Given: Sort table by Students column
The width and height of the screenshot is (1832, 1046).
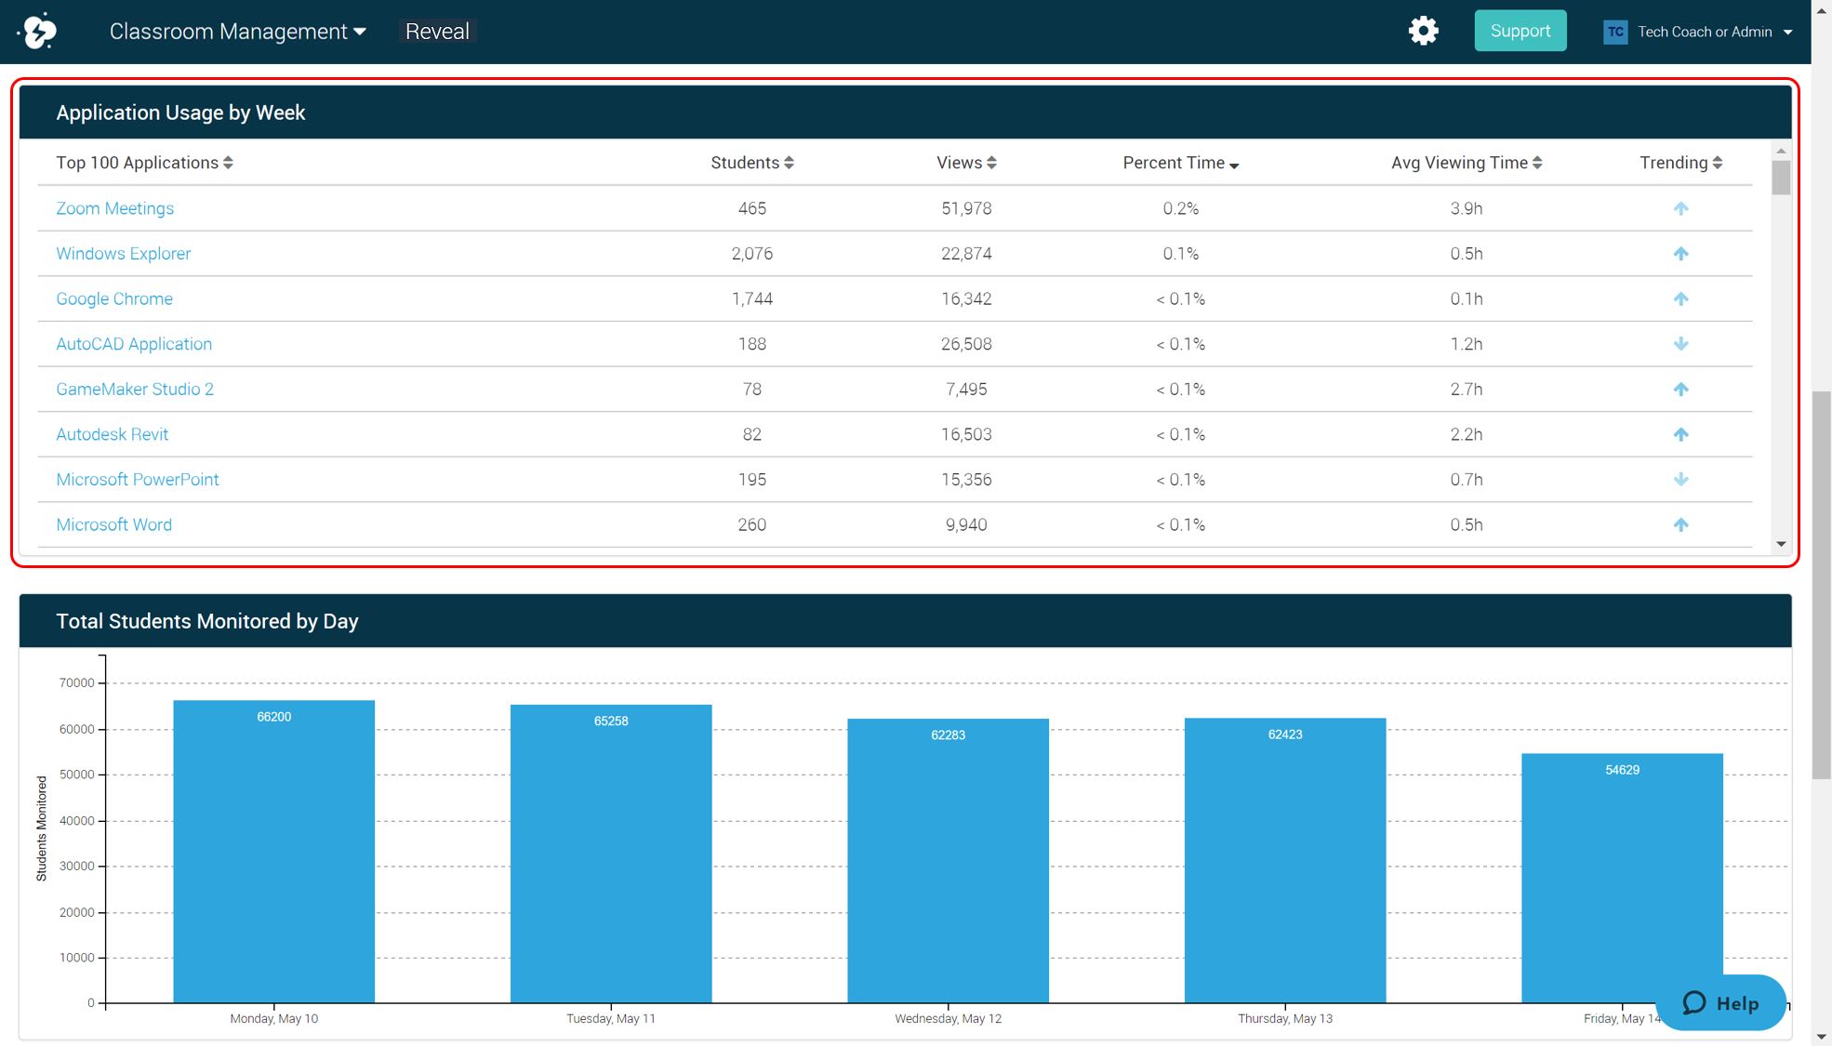Looking at the screenshot, I should 752,163.
